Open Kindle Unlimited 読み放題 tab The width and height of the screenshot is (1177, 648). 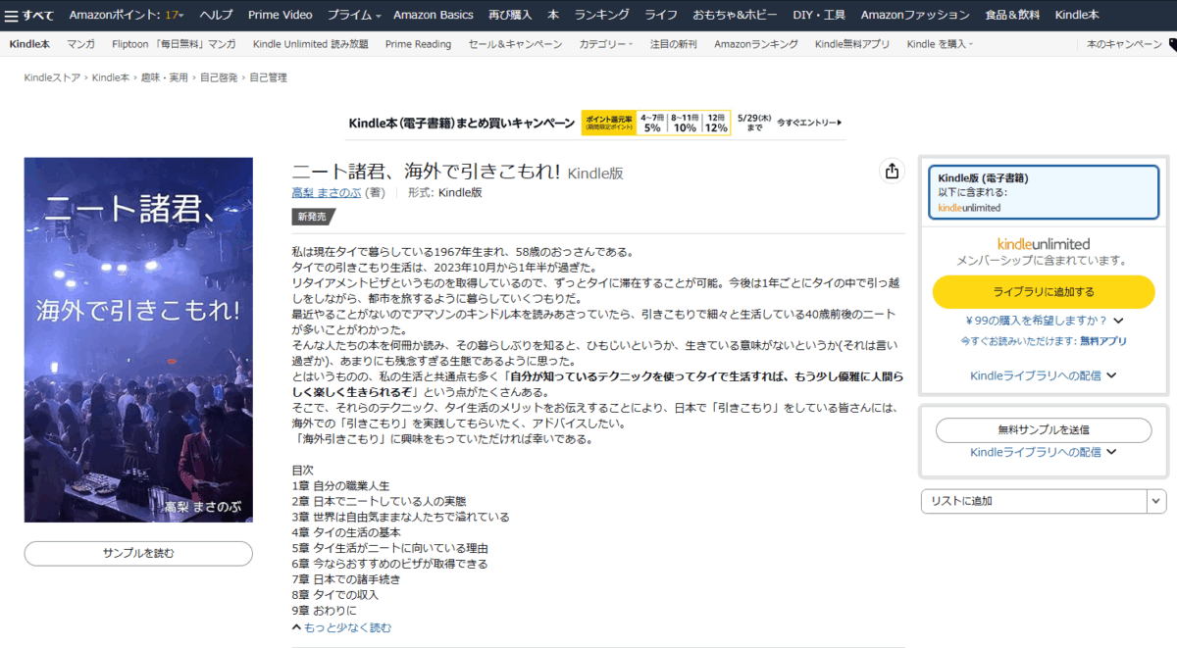point(311,44)
